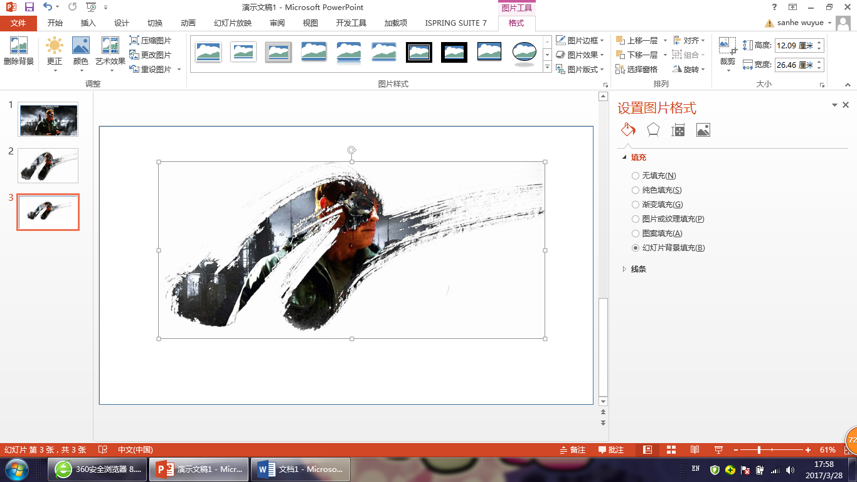Select the Fill & Line bucket icon

(628, 130)
